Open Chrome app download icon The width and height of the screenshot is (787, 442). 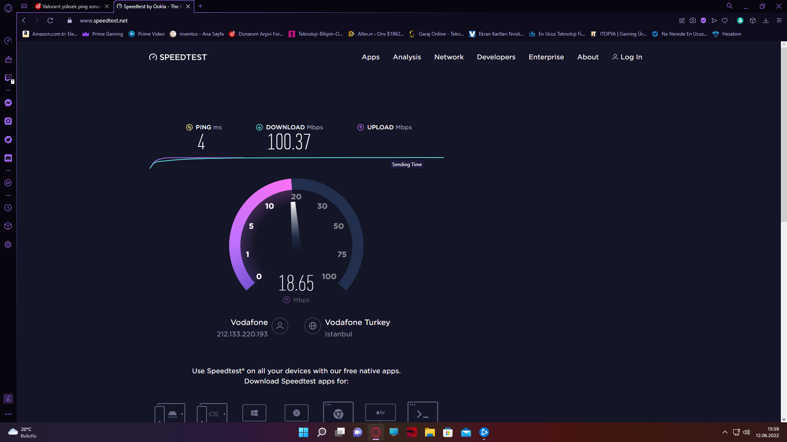(x=338, y=413)
